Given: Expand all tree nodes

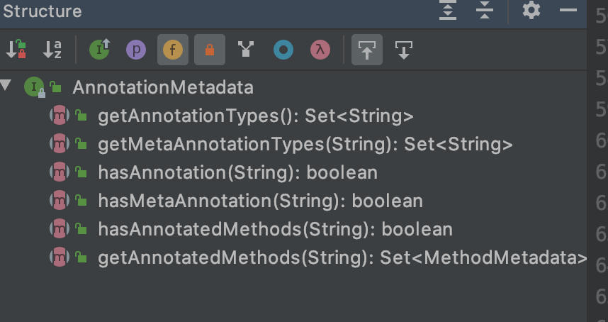Looking at the screenshot, I should (448, 11).
